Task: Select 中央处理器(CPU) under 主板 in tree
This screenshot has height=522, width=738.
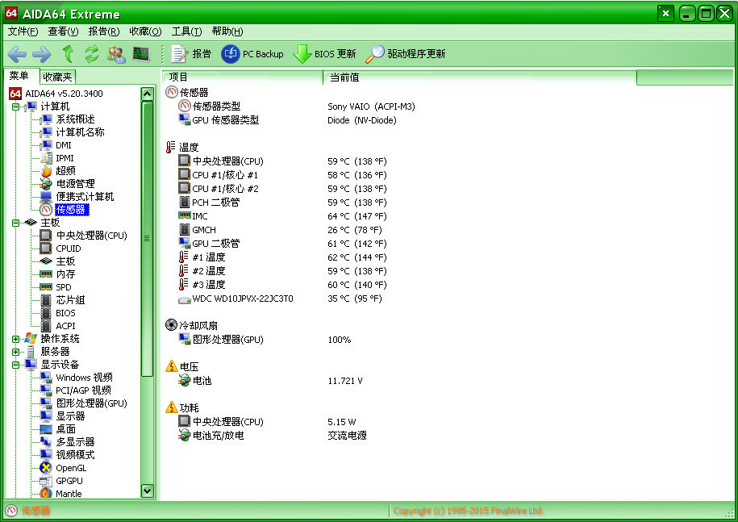Action: tap(92, 236)
